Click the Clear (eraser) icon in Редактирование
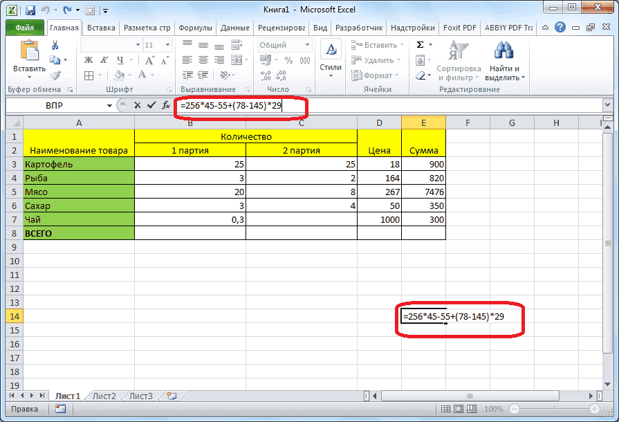Screen dimensions: 619x422 (x=421, y=75)
